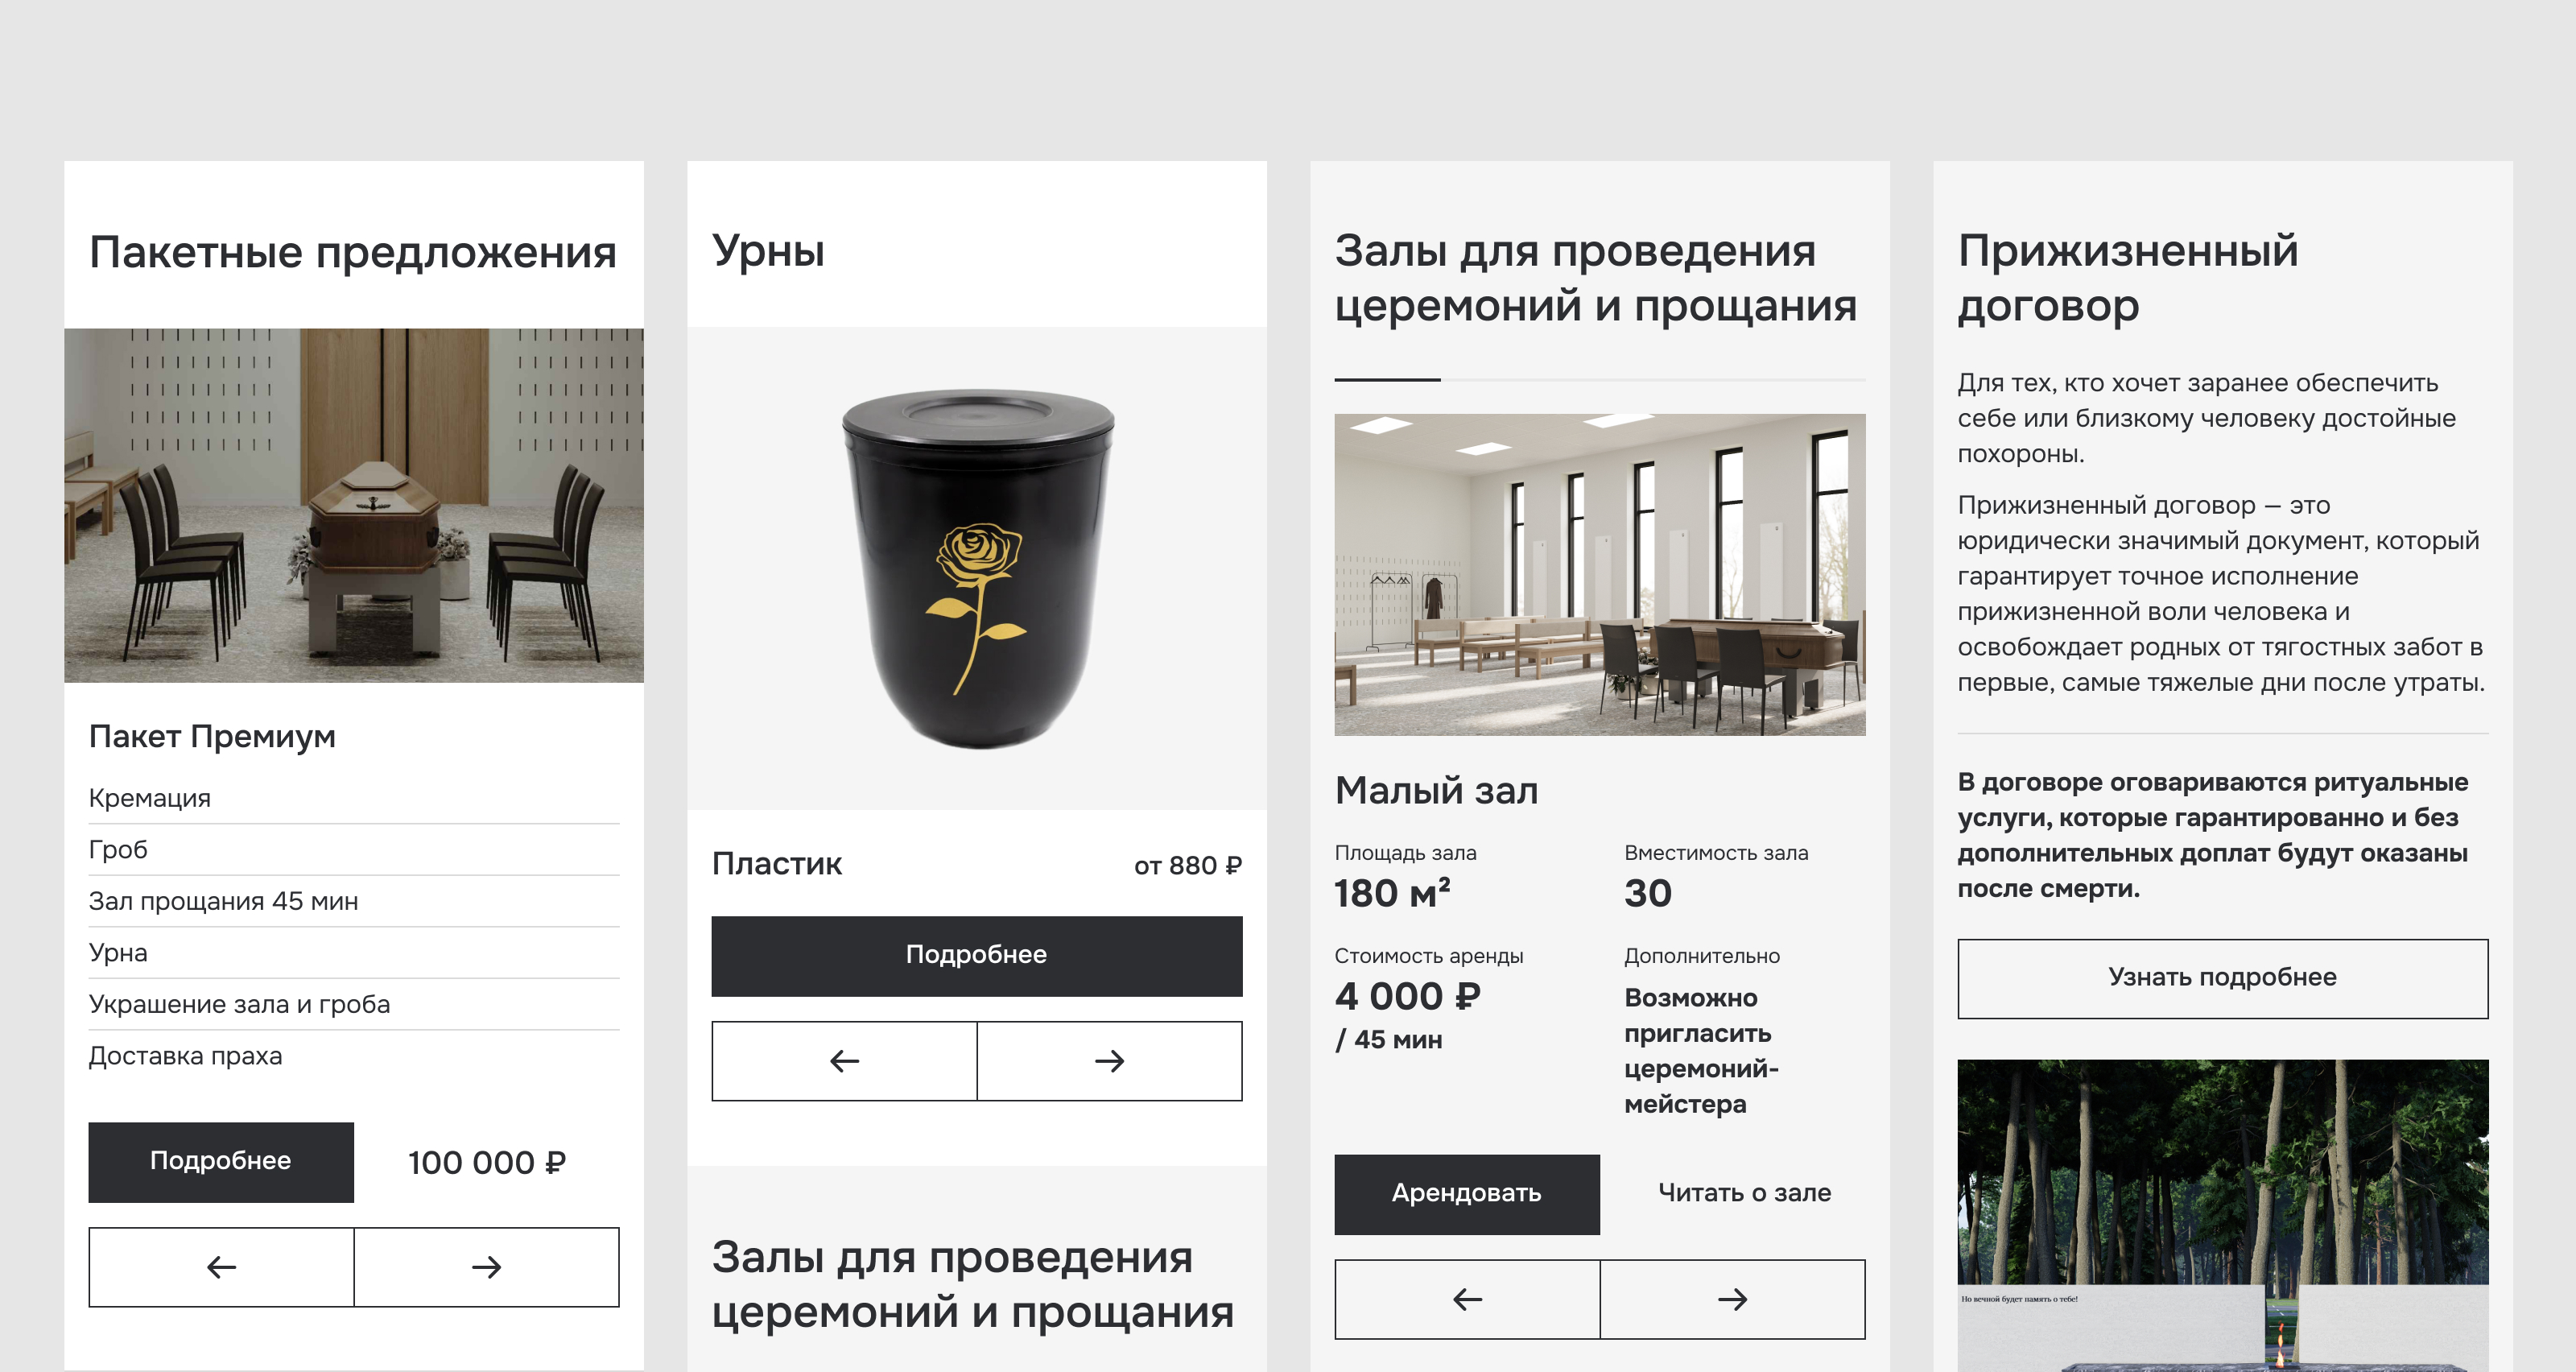Click the slider progress bar above hall photo

click(x=1600, y=380)
